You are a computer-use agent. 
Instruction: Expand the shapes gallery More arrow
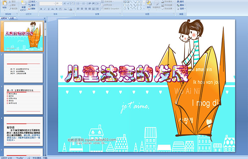click(144, 8)
